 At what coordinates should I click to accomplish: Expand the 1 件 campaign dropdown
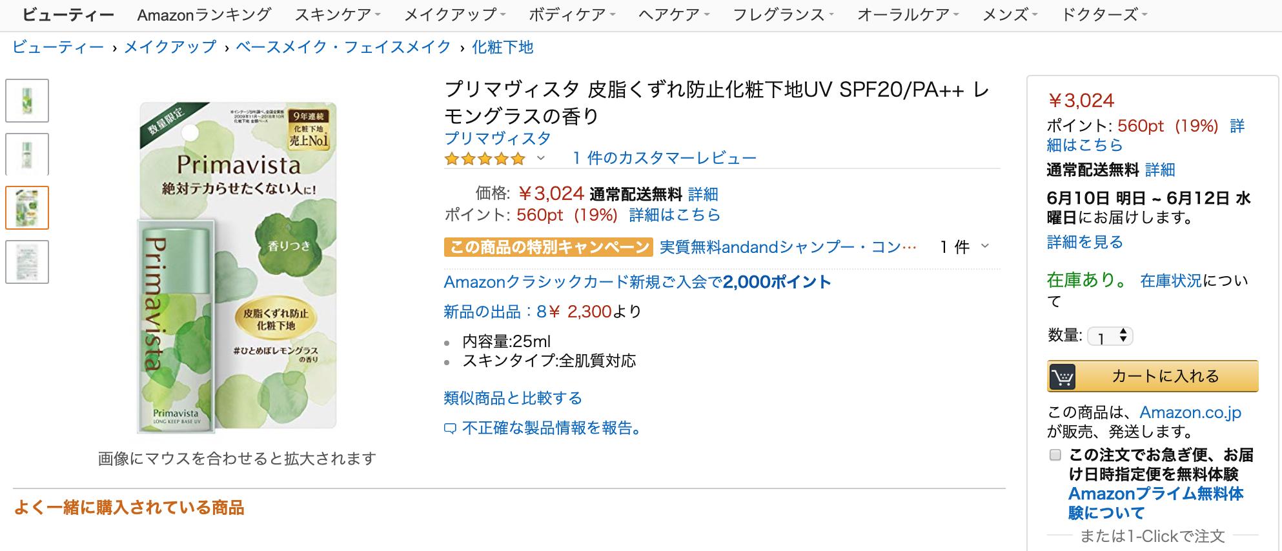(964, 246)
